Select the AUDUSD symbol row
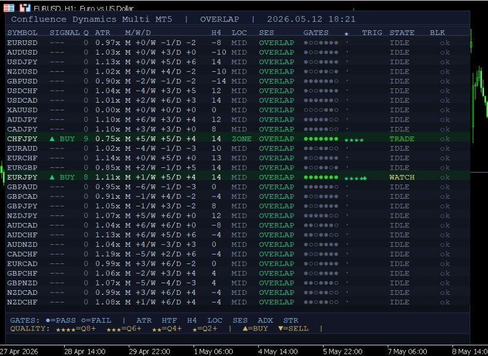 coord(237,53)
